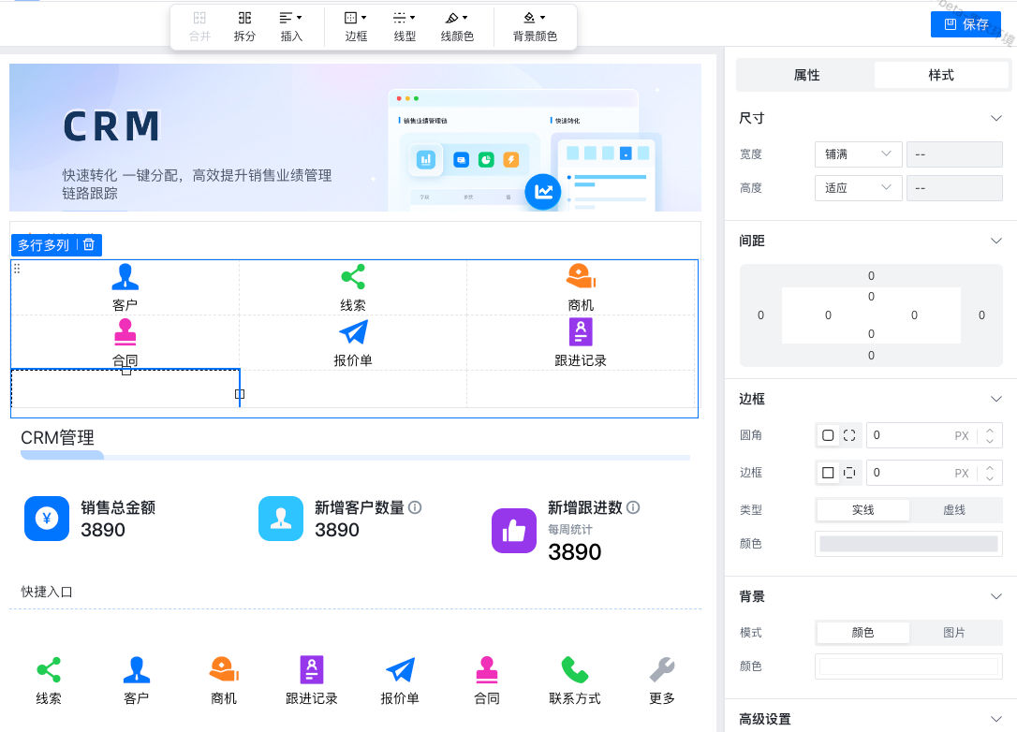
Task: Click the 联系方式 phone icon
Action: tap(574, 669)
